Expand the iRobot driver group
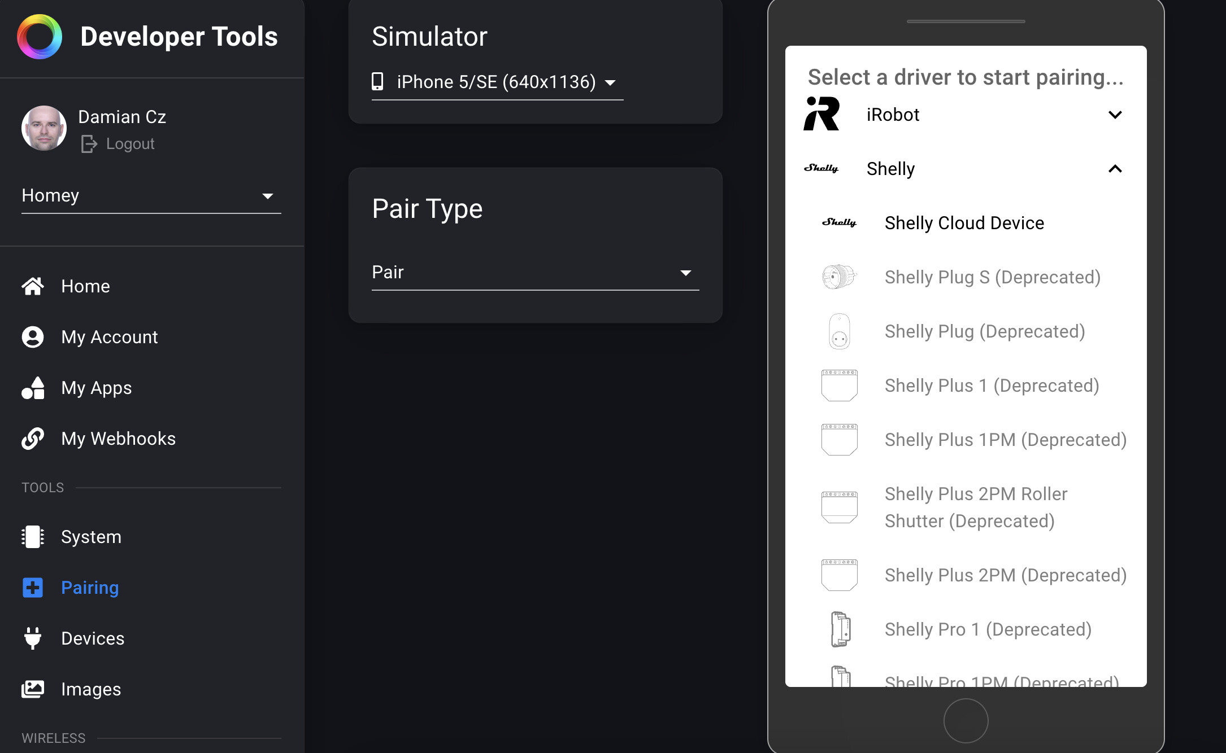 1114,115
